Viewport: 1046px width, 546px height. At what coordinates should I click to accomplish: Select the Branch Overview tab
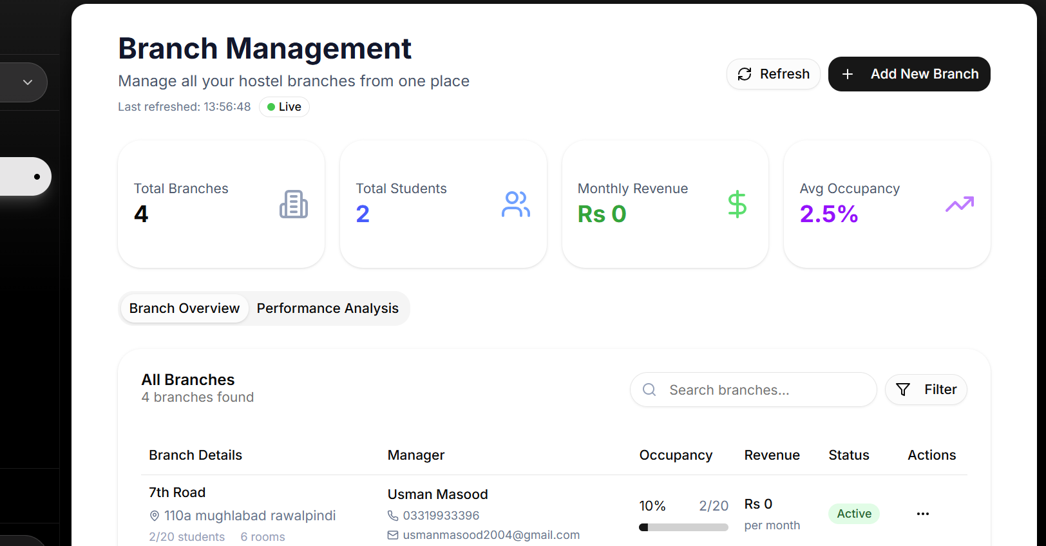[184, 308]
